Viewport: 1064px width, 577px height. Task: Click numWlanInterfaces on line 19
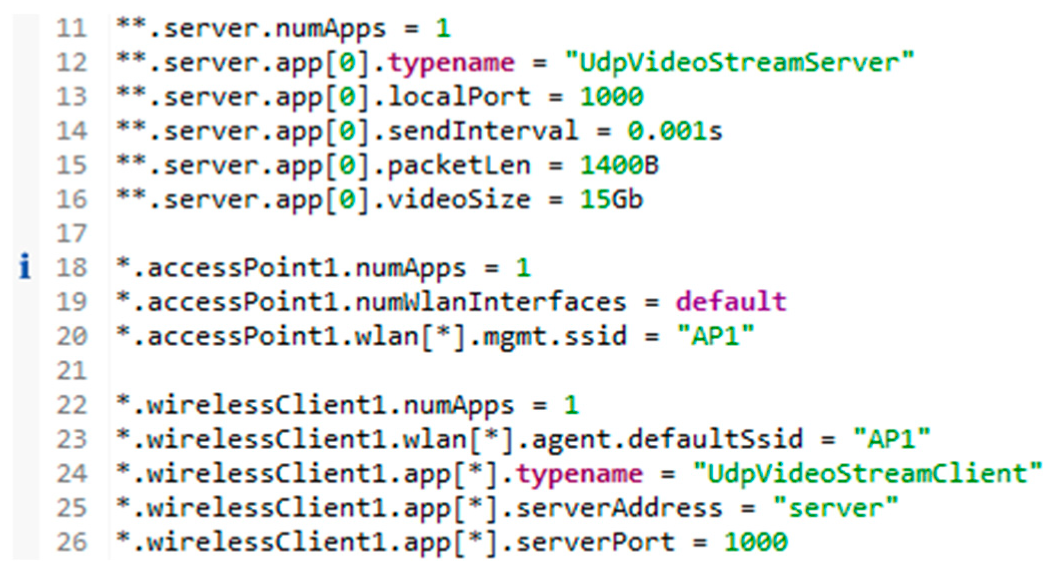pos(491,302)
